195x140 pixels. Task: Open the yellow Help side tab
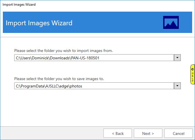(192, 75)
